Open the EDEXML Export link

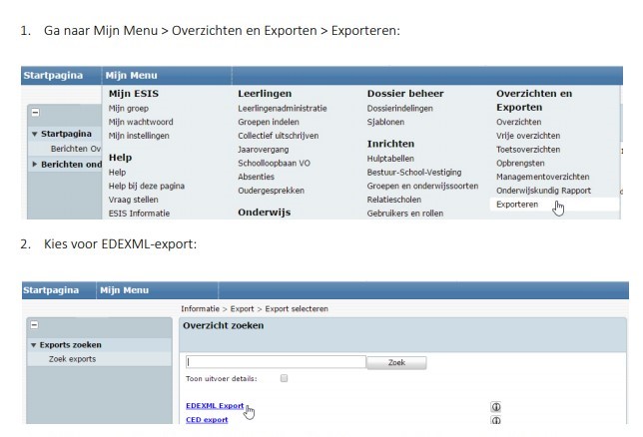tap(215, 405)
